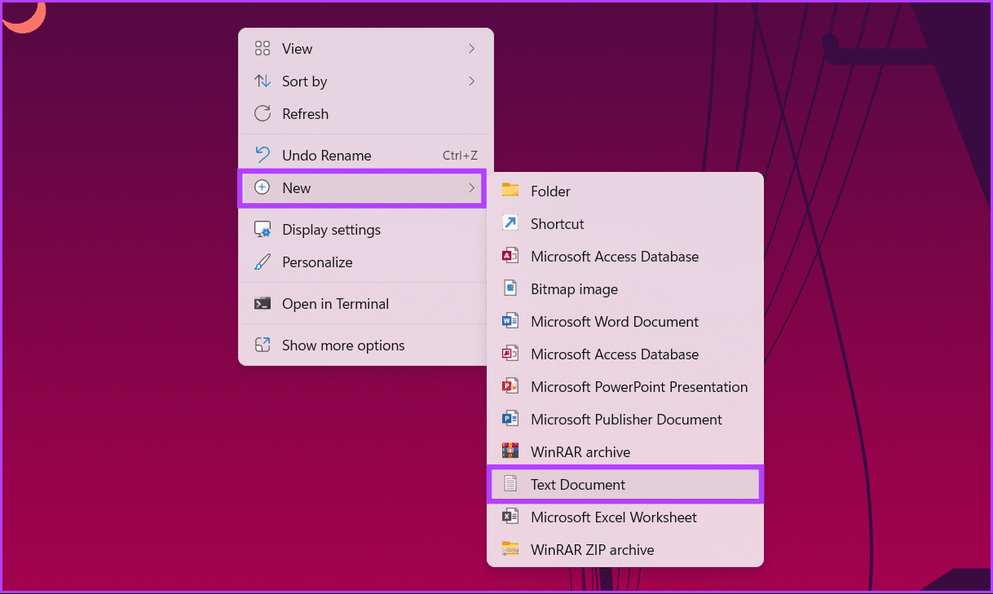The image size is (993, 594).
Task: Click the Excel Worksheet icon
Action: pyautogui.click(x=510, y=517)
